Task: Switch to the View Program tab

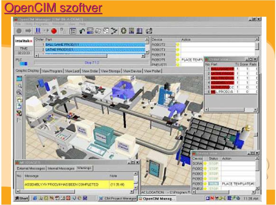Action: (x=52, y=71)
